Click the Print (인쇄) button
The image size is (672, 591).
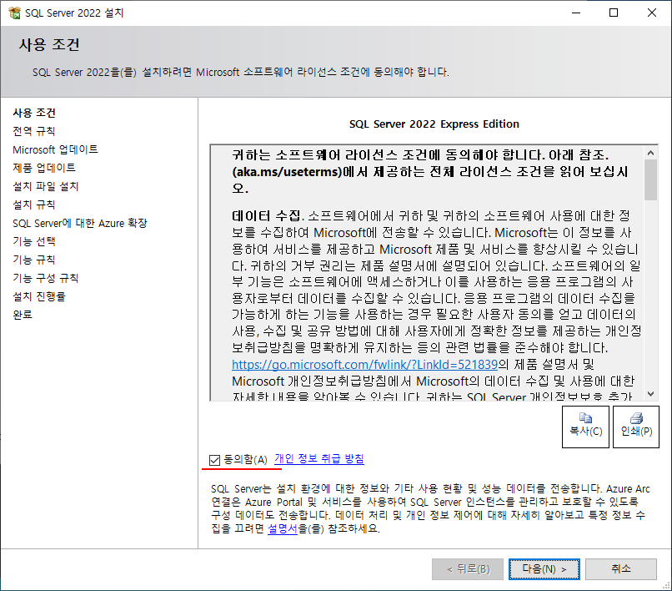click(x=636, y=427)
